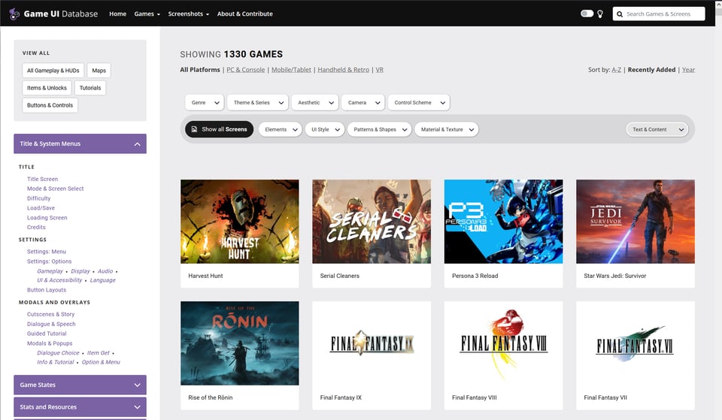Viewport: 722px width, 420px height.
Task: Type in Search Games & Screens field
Action: click(662, 14)
